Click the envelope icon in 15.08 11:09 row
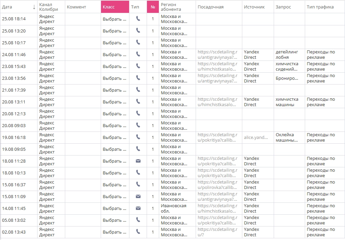The height and width of the screenshot is (240, 345). click(x=138, y=196)
